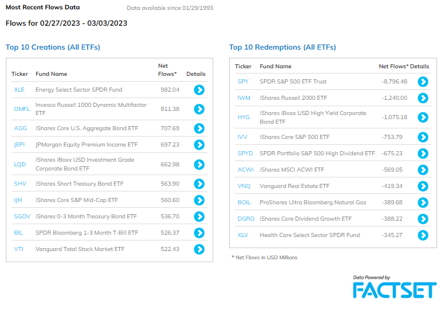Viewport: 440px width, 310px height.
Task: Select iShares MSCI ACWI ETF name
Action: click(x=292, y=169)
